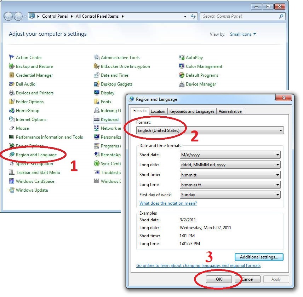Viewport: 303px width, 297px height.
Task: Open the Long time format dropdown
Action: point(230,185)
